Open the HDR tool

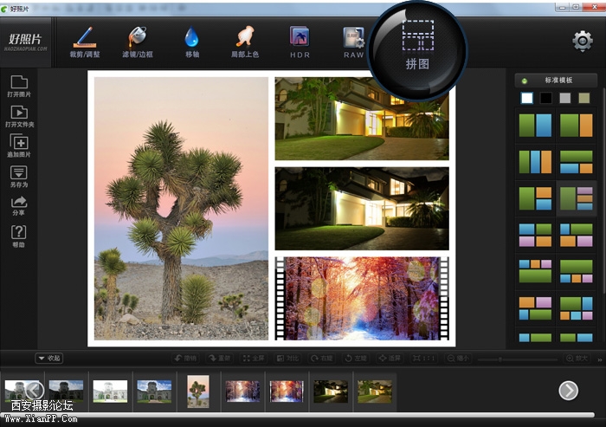tap(300, 42)
